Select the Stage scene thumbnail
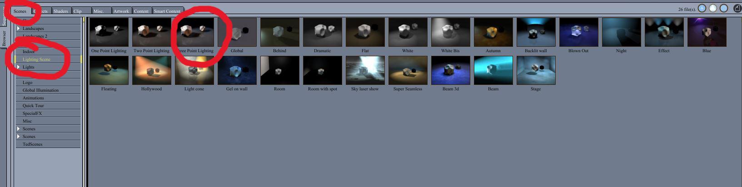742x187 pixels. [x=536, y=70]
